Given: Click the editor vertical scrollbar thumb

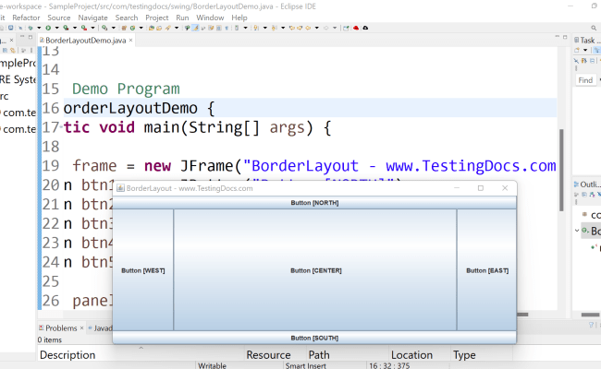Looking at the screenshot, I should pos(561,170).
